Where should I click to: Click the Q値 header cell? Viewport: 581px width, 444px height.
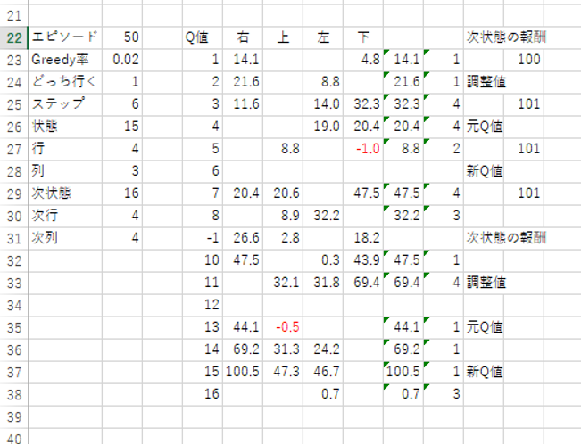click(203, 37)
